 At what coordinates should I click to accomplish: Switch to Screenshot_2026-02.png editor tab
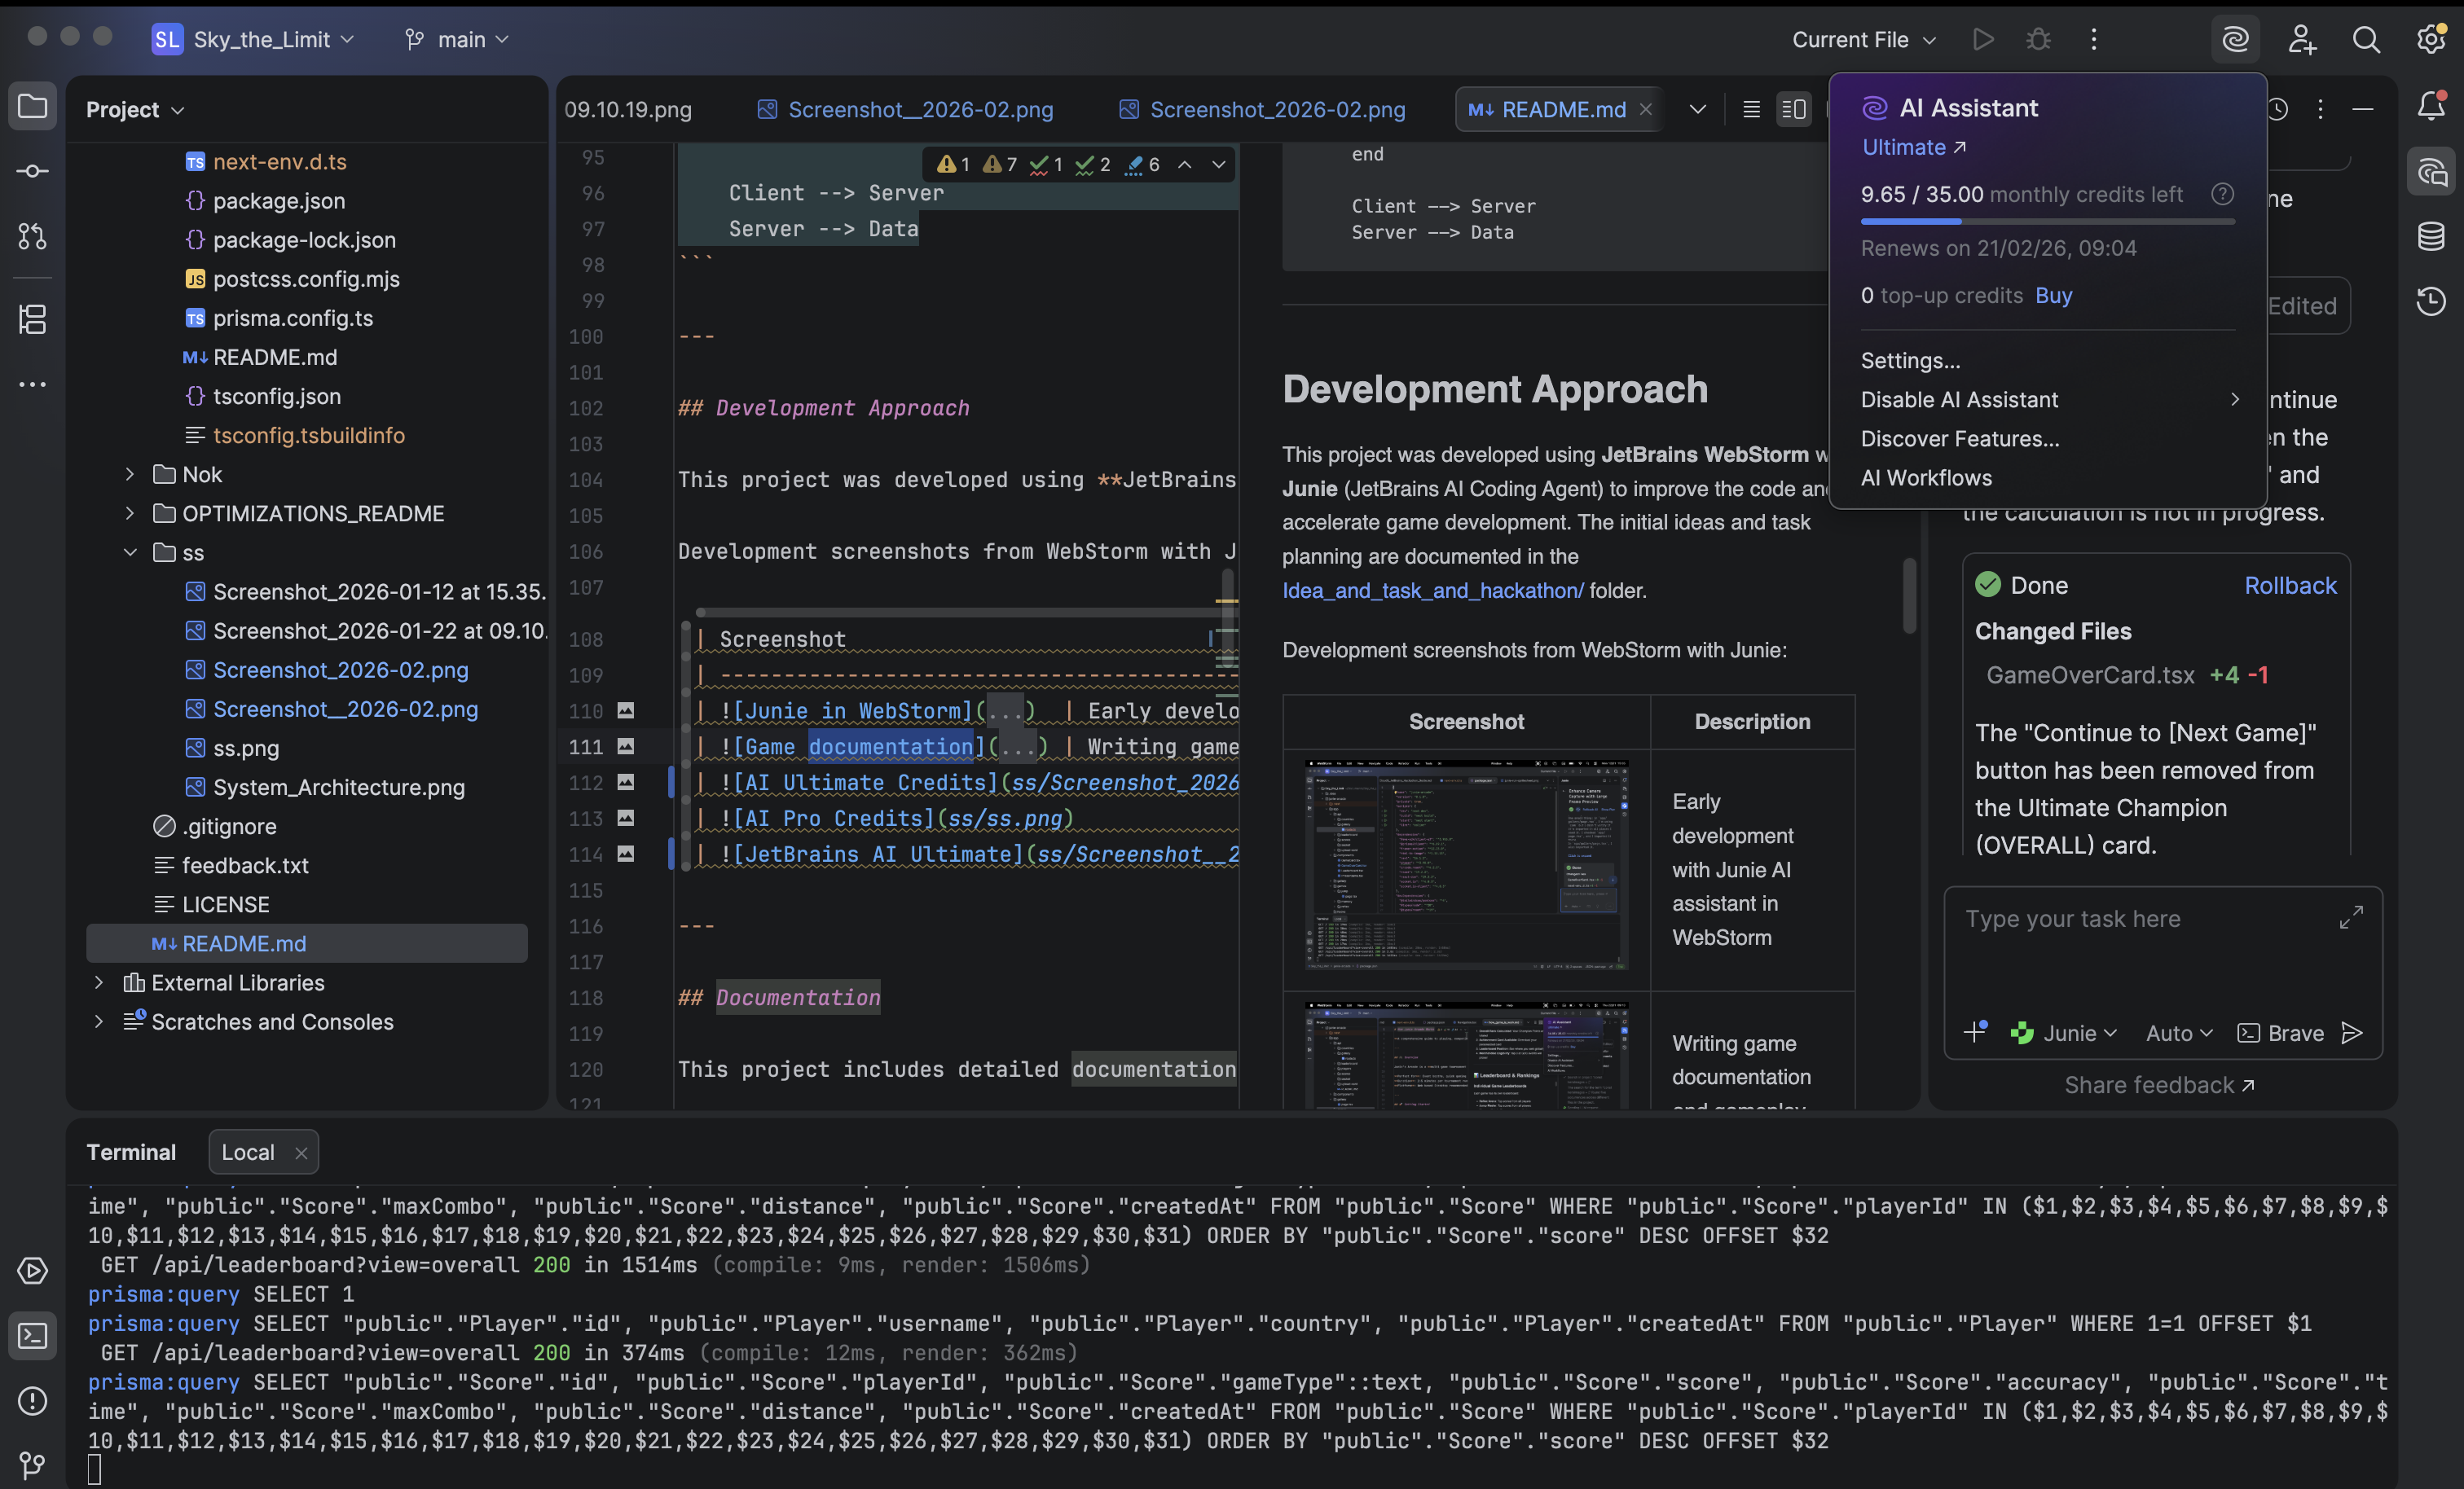pyautogui.click(x=1277, y=109)
